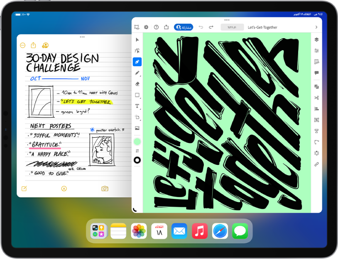Open Curve settings via the gear icon
This screenshot has width=338, height=259.
click(147, 27)
